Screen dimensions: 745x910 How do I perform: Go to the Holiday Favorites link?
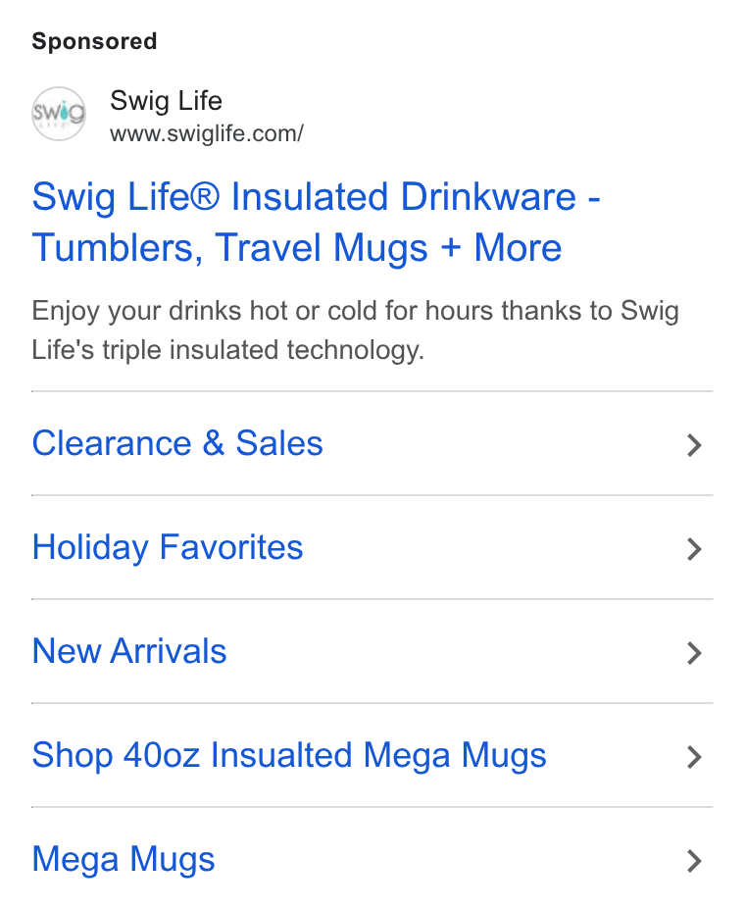168,547
